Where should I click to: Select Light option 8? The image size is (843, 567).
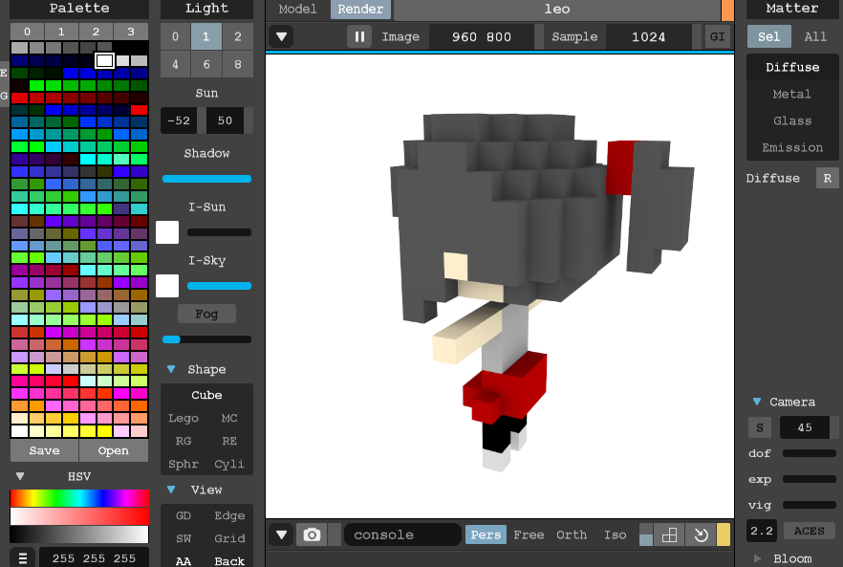[238, 65]
